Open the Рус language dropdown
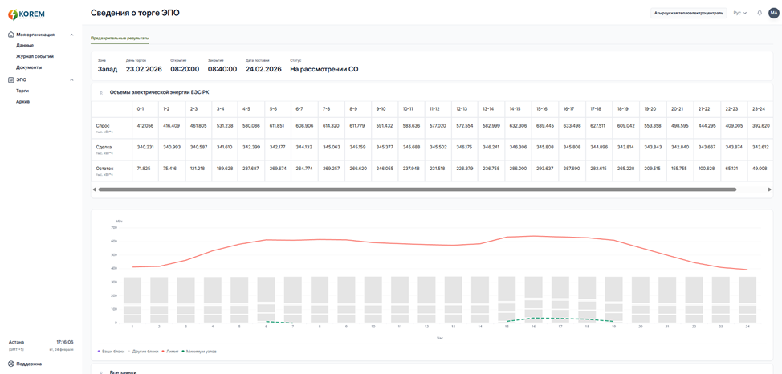This screenshot has width=782, height=374. click(x=740, y=13)
